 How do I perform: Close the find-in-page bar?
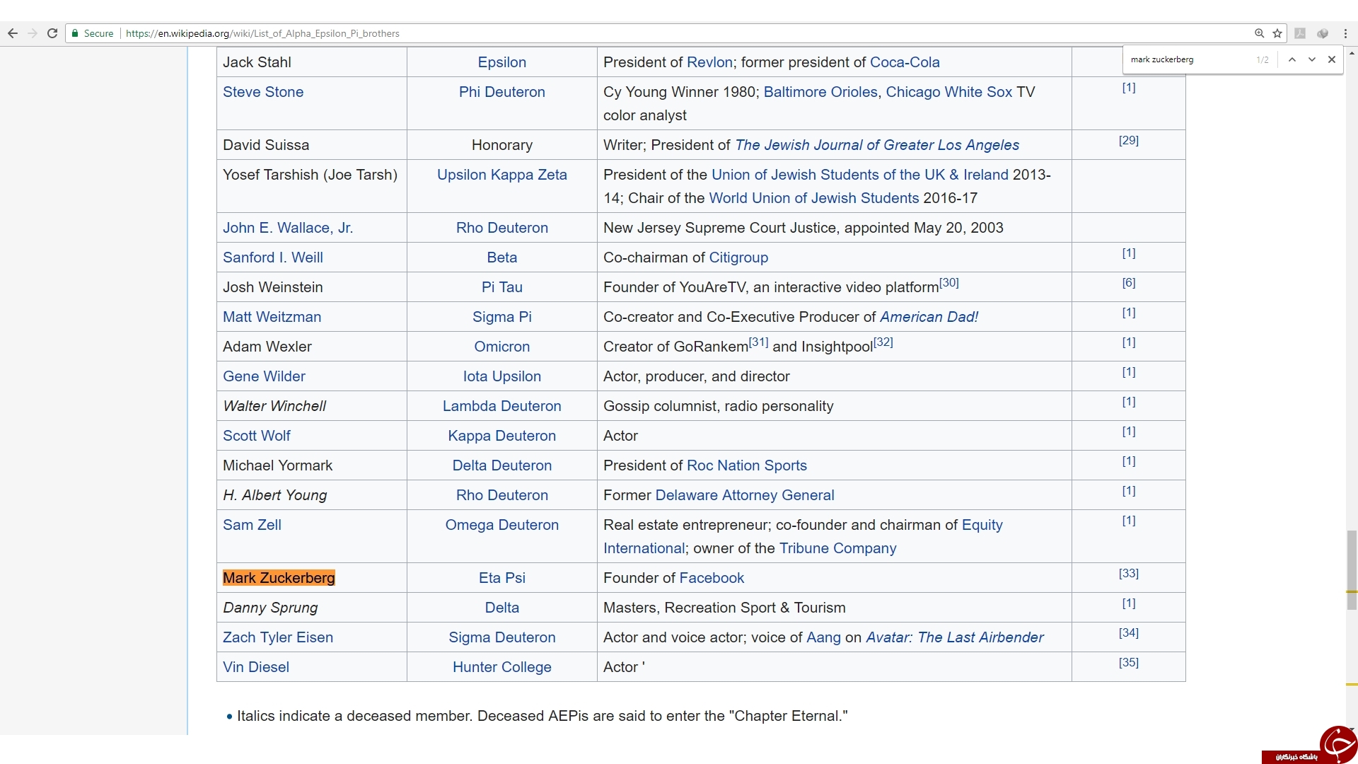click(x=1332, y=59)
